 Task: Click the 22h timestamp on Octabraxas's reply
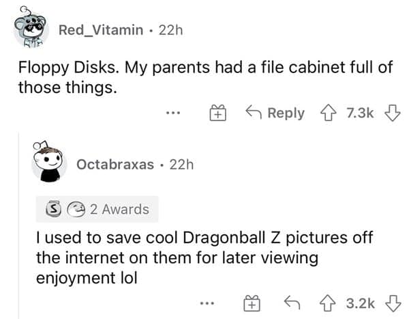pos(181,165)
